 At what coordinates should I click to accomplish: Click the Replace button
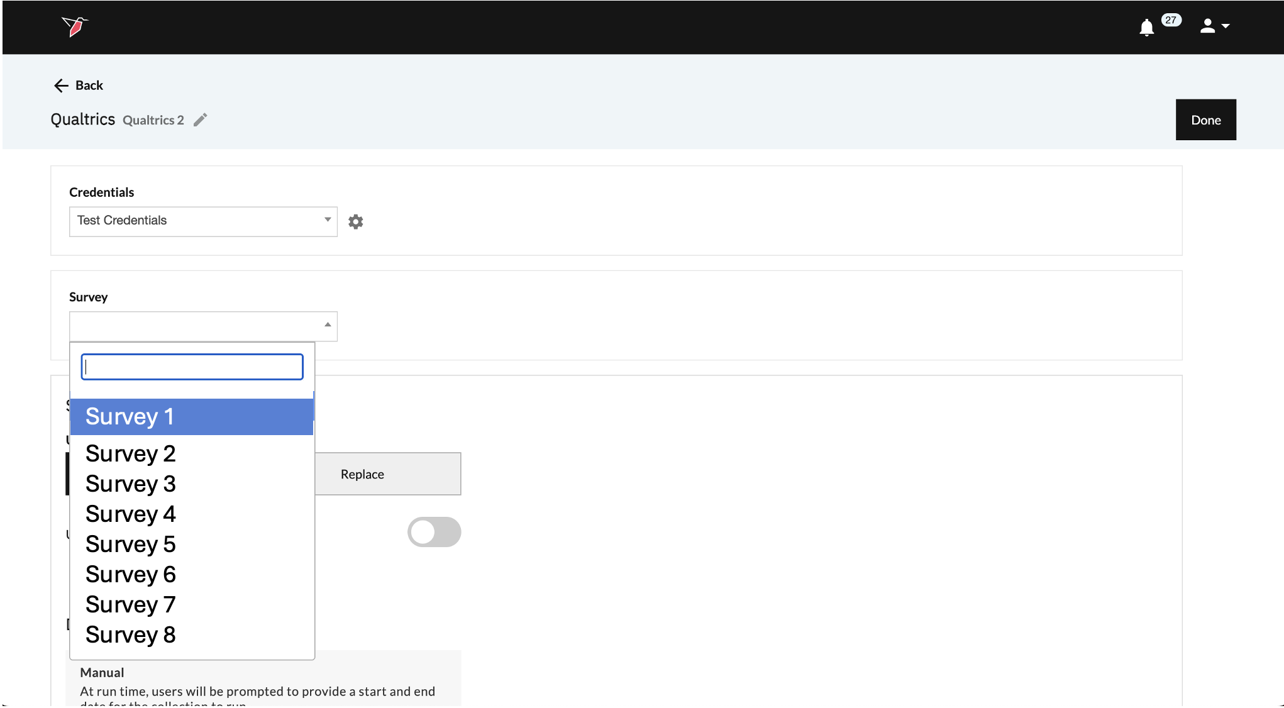387,474
